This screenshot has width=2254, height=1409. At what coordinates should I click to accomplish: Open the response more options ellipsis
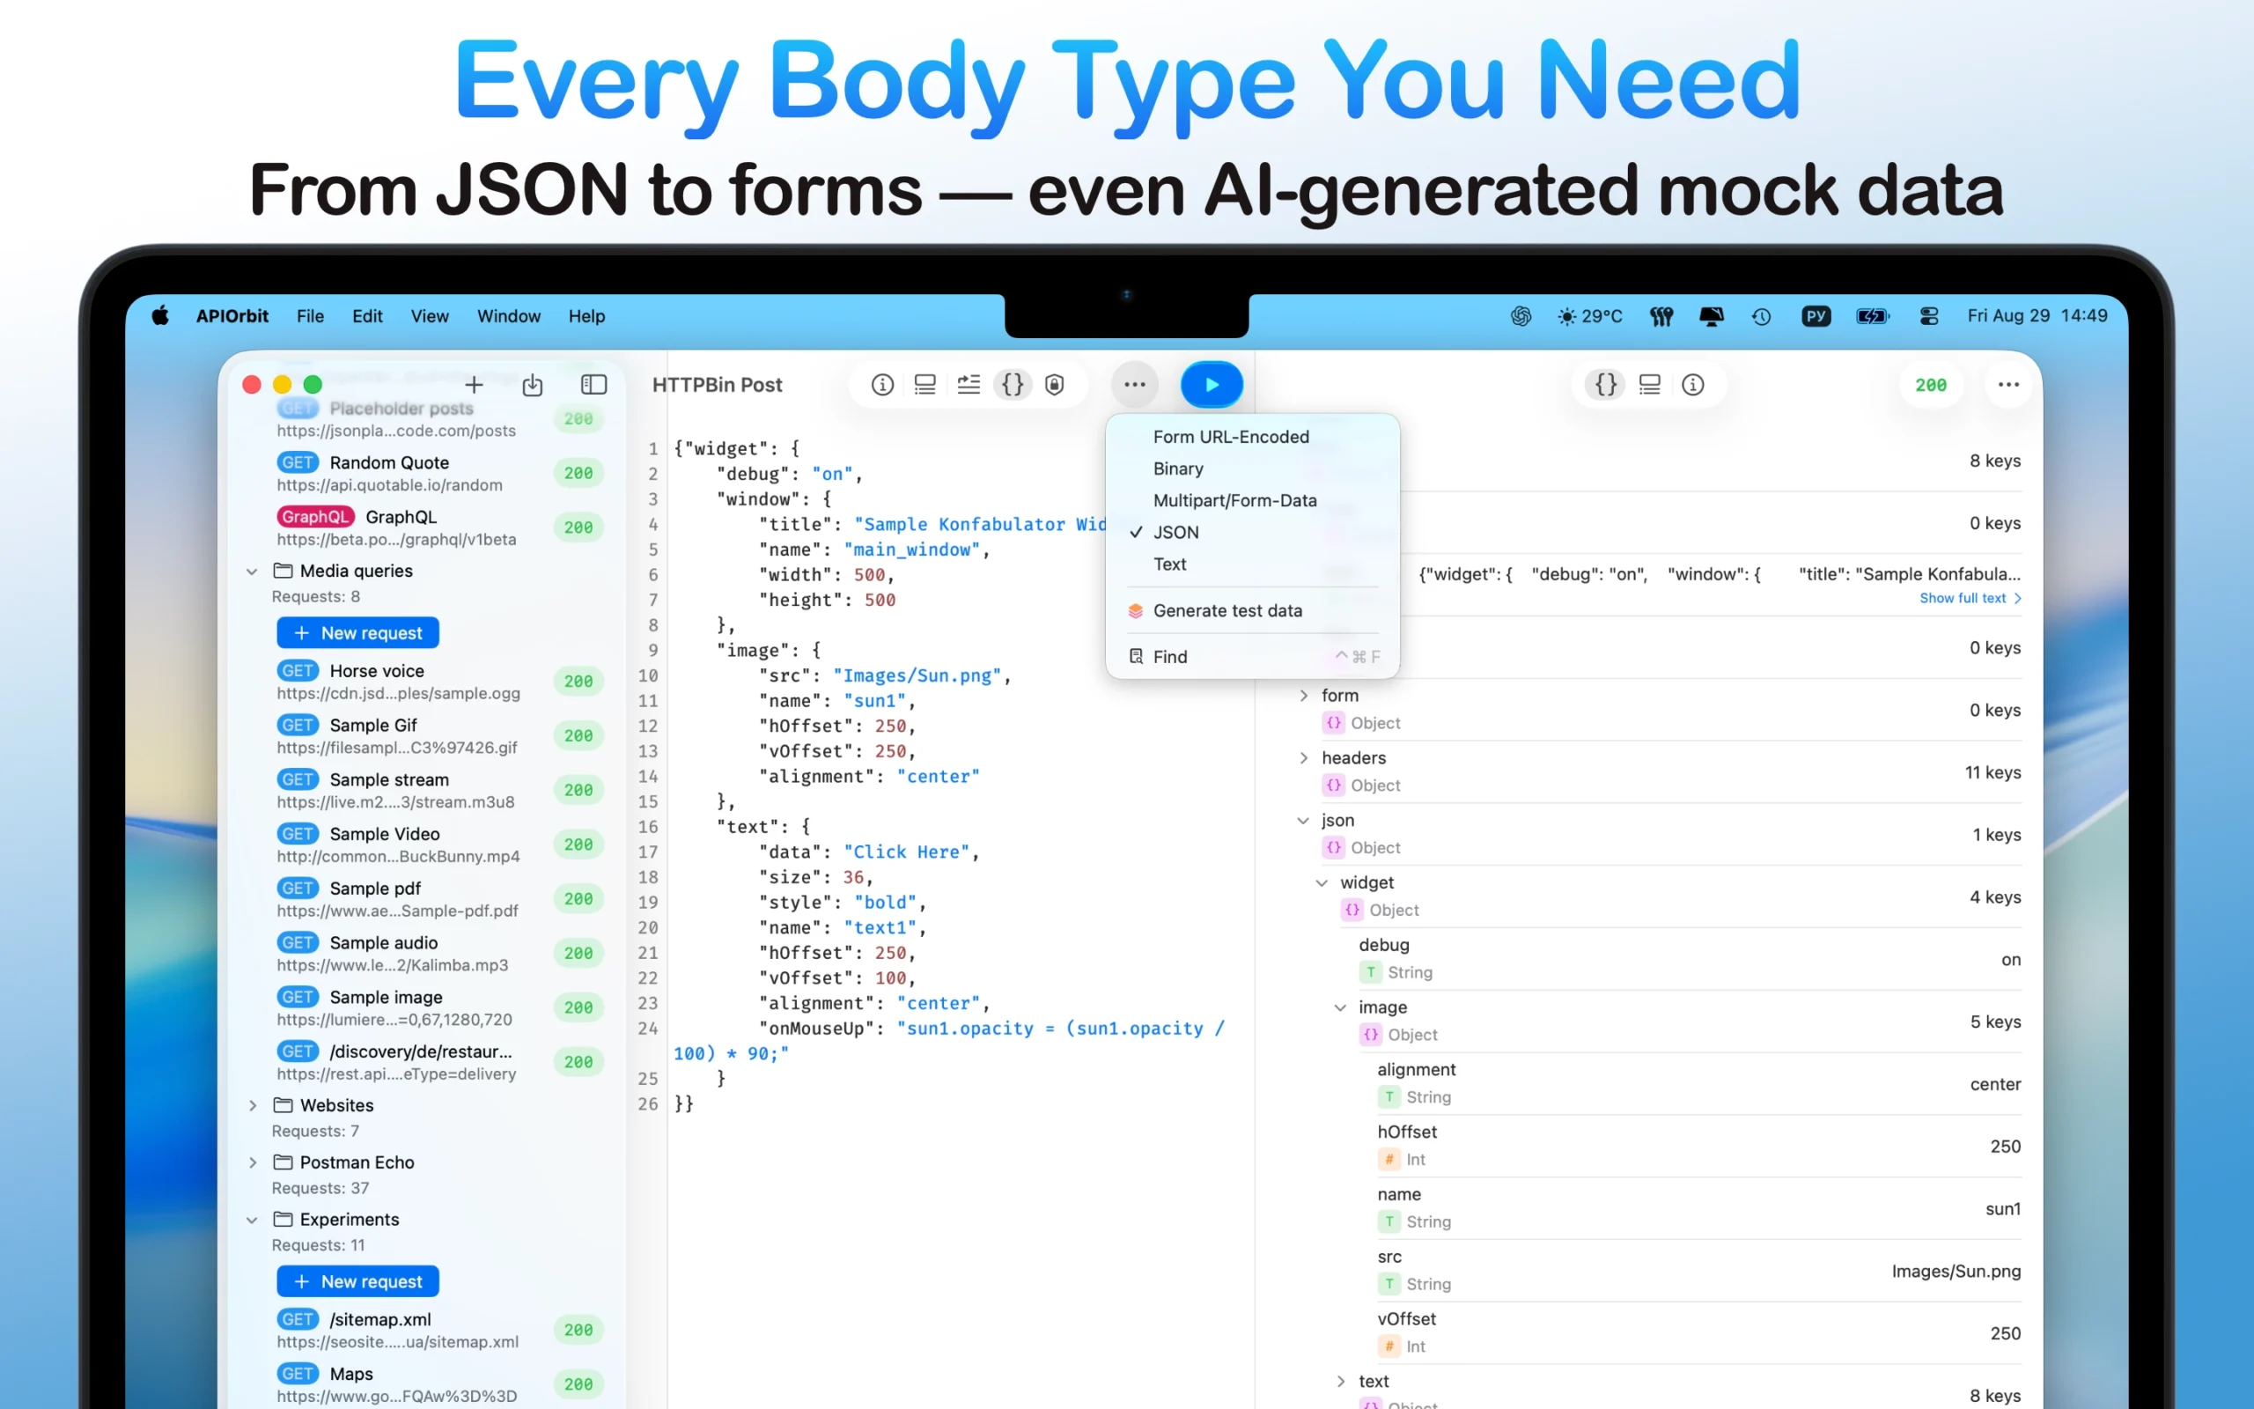(x=2008, y=385)
